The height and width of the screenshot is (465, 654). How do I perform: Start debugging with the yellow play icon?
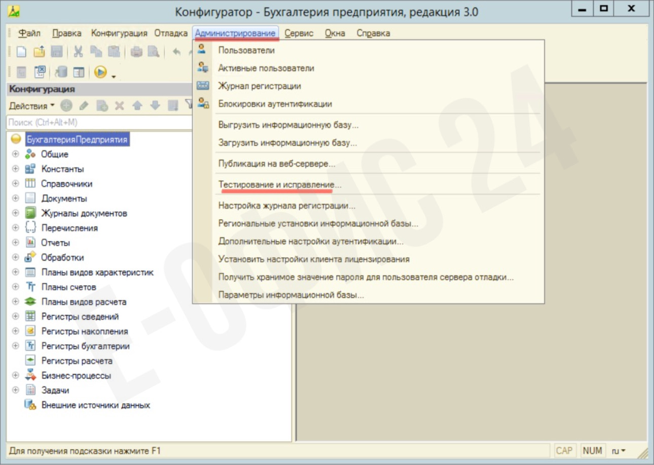(100, 73)
